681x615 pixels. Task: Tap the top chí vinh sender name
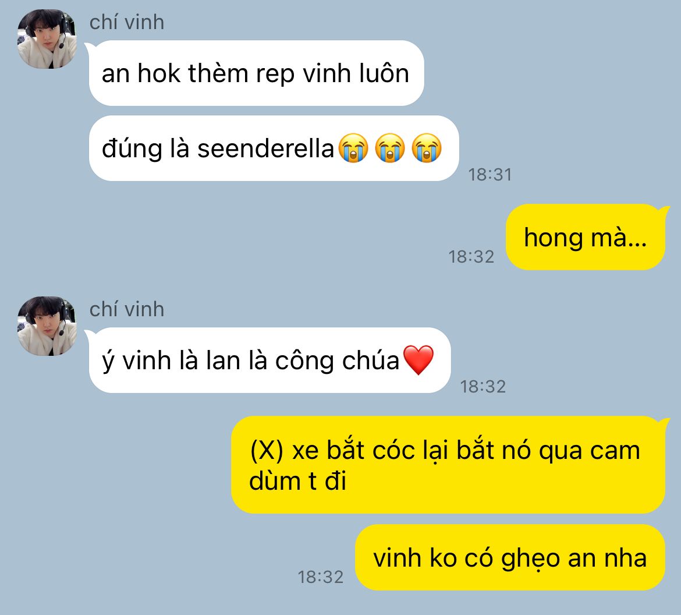[x=127, y=22]
